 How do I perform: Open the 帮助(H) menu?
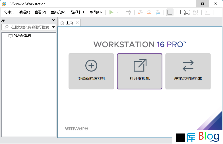click(96, 12)
